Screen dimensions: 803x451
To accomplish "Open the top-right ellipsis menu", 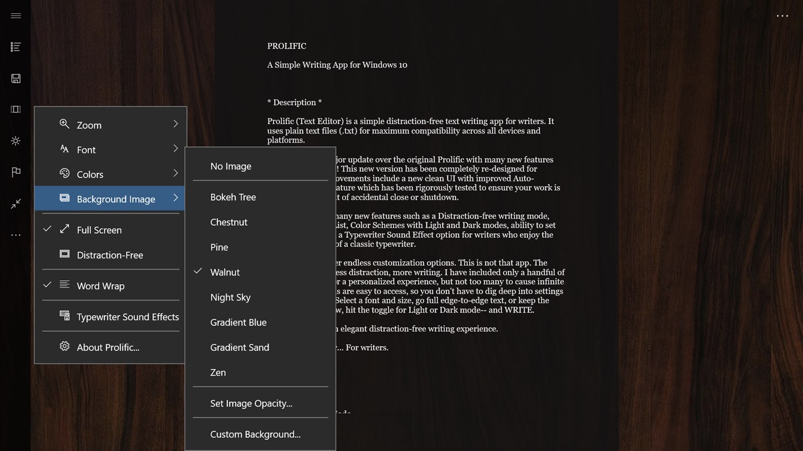I will [x=782, y=15].
